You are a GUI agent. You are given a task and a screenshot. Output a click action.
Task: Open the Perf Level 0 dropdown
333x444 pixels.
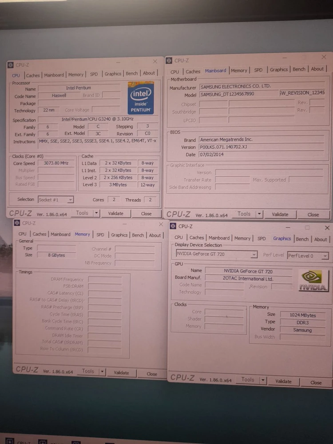coord(308,256)
